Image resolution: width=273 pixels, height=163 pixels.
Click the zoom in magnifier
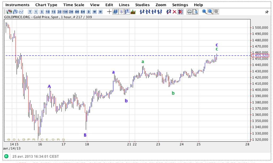pos(204,12)
